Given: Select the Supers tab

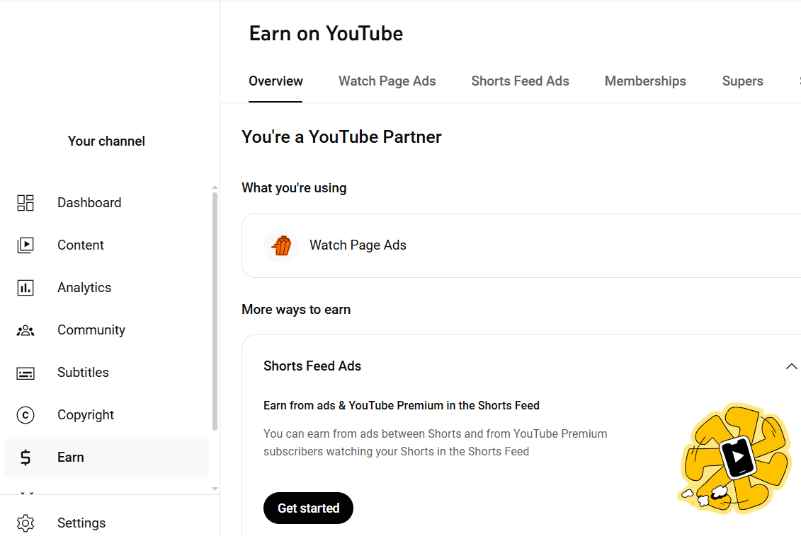Looking at the screenshot, I should (742, 81).
